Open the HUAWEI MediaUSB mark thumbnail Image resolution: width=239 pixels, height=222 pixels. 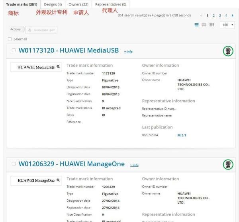point(36,67)
